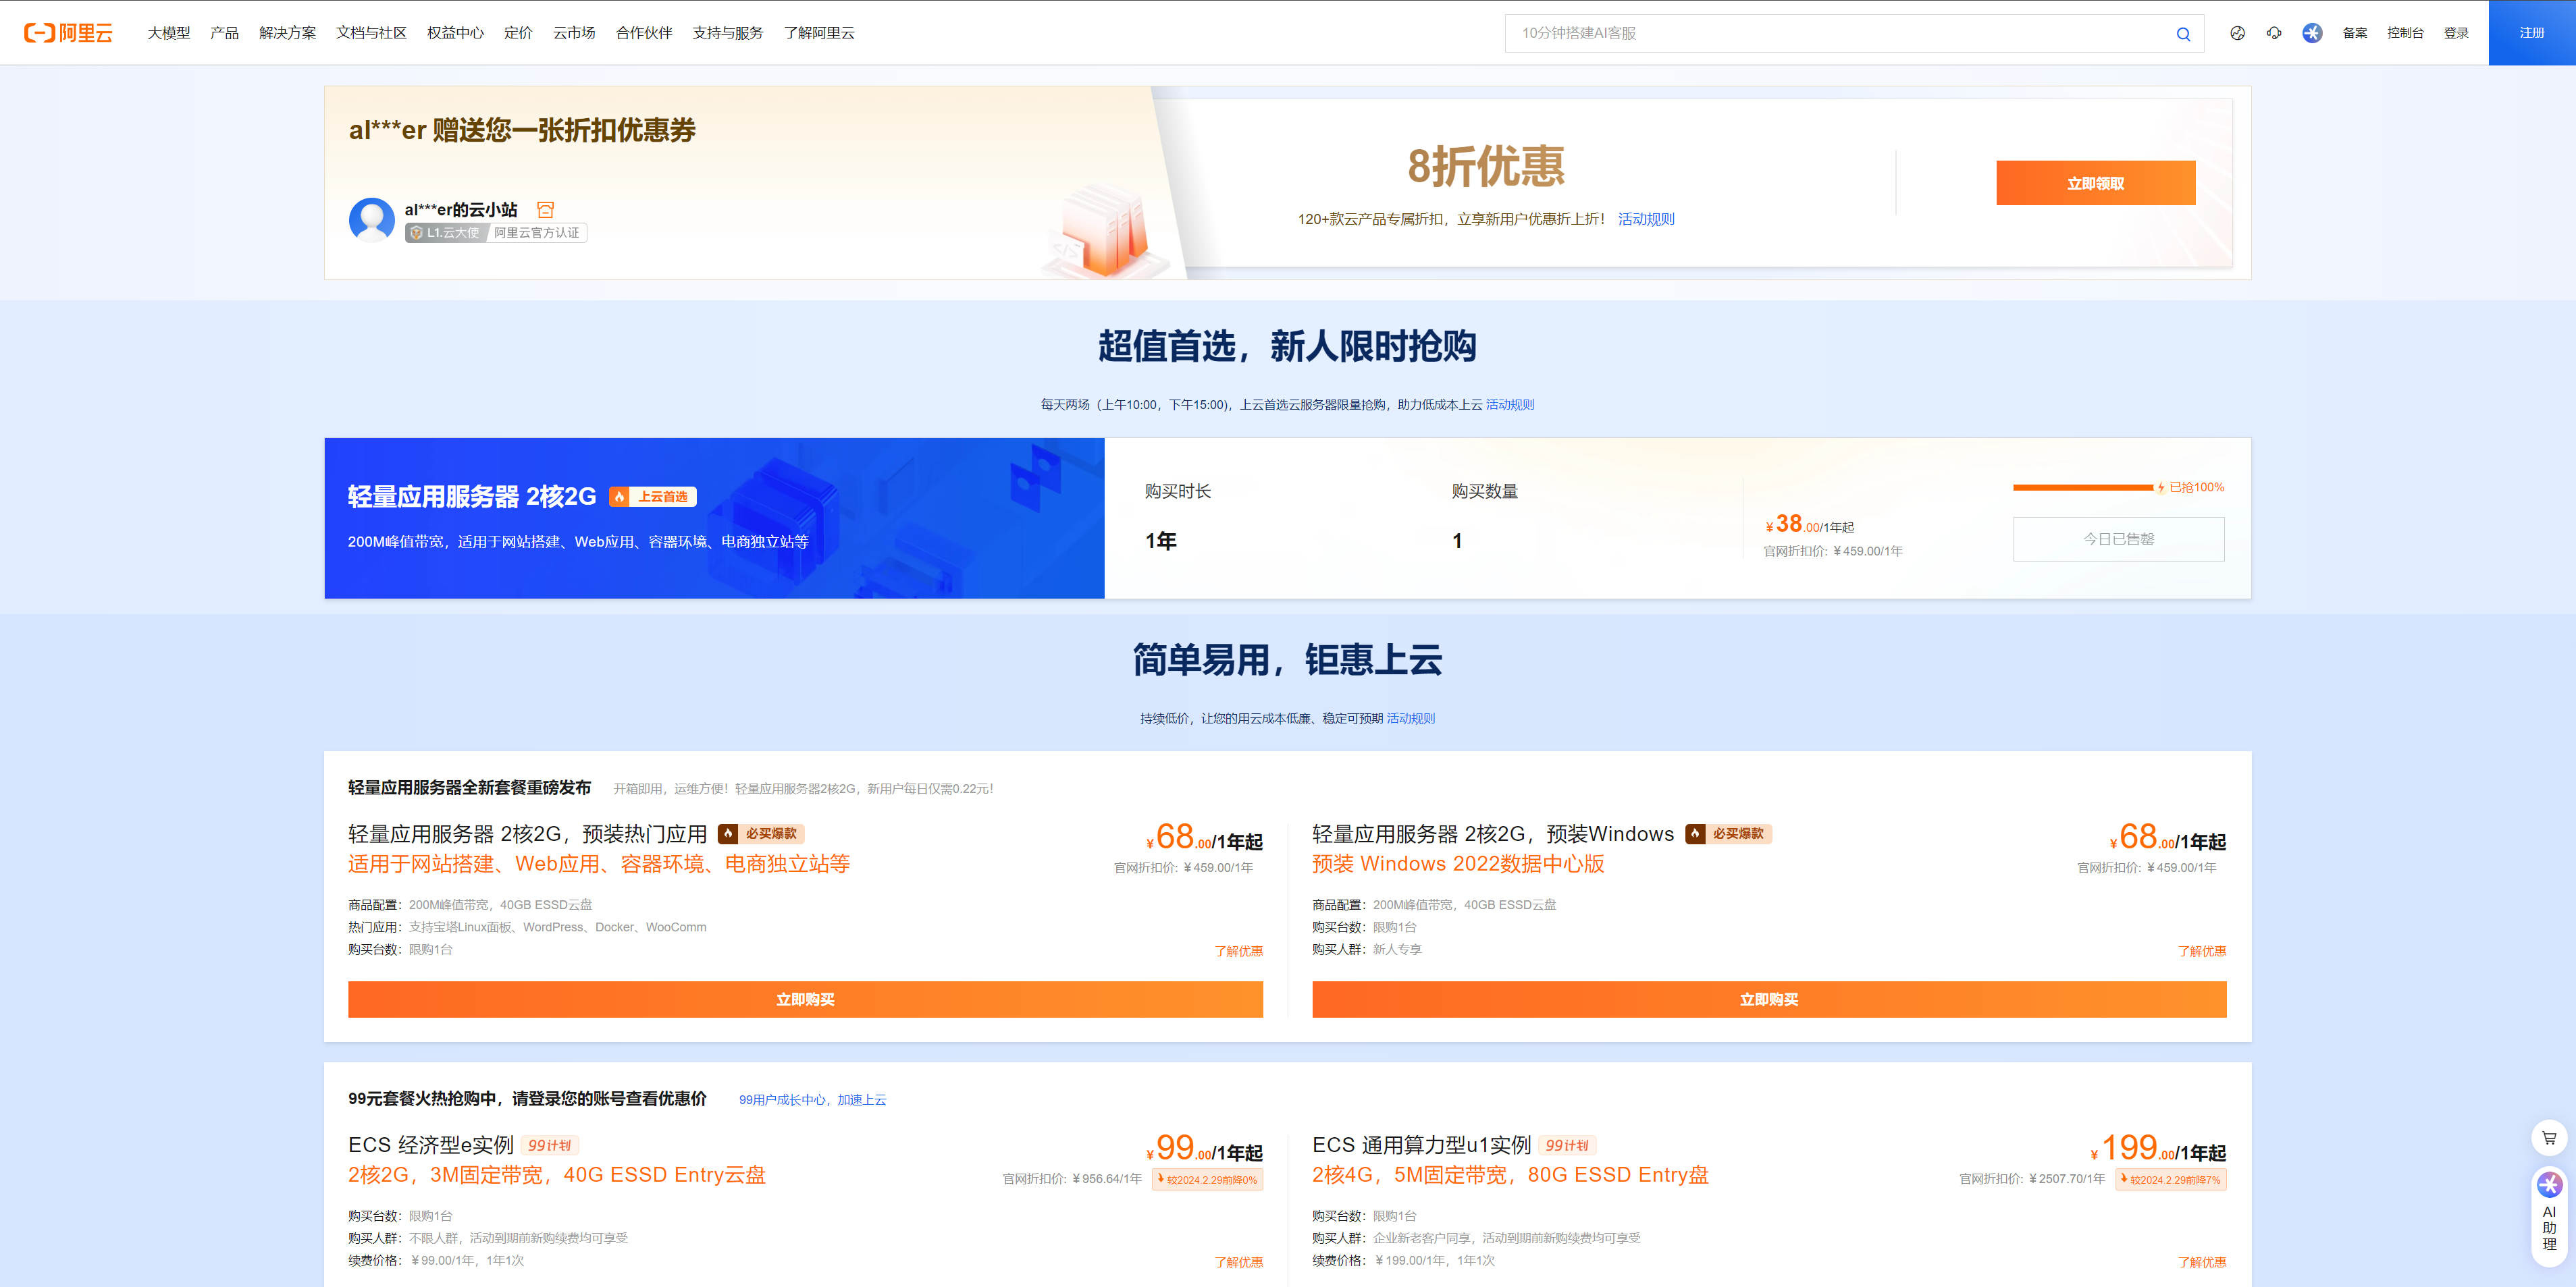
Task: Open the 产品 menu
Action: pos(224,33)
